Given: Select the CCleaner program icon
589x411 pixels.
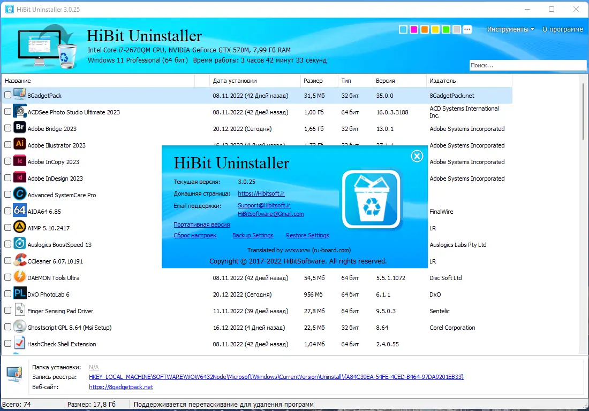Looking at the screenshot, I should [20, 261].
